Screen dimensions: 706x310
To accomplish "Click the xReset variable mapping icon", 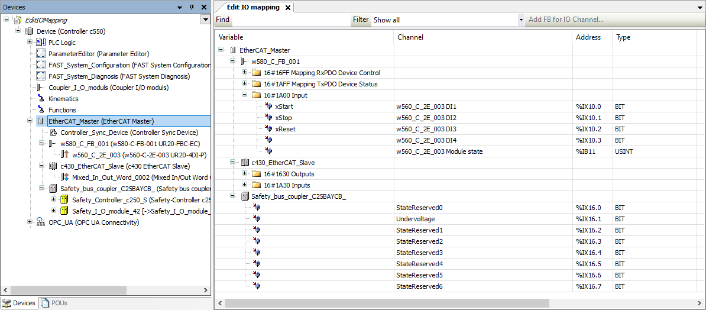I will tap(268, 130).
